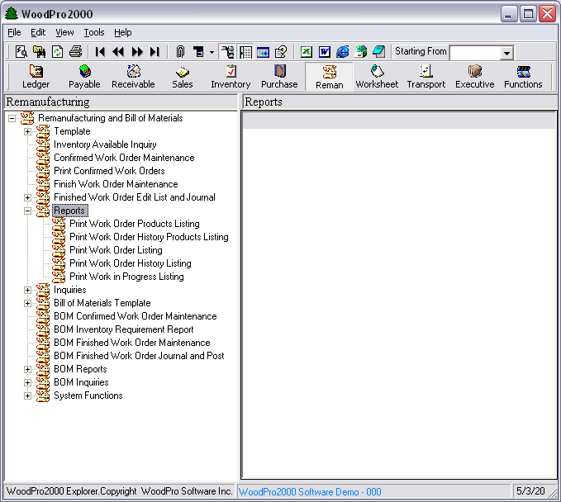This screenshot has width=561, height=502.
Task: Open the small arrow beside the form icon
Action: [212, 52]
